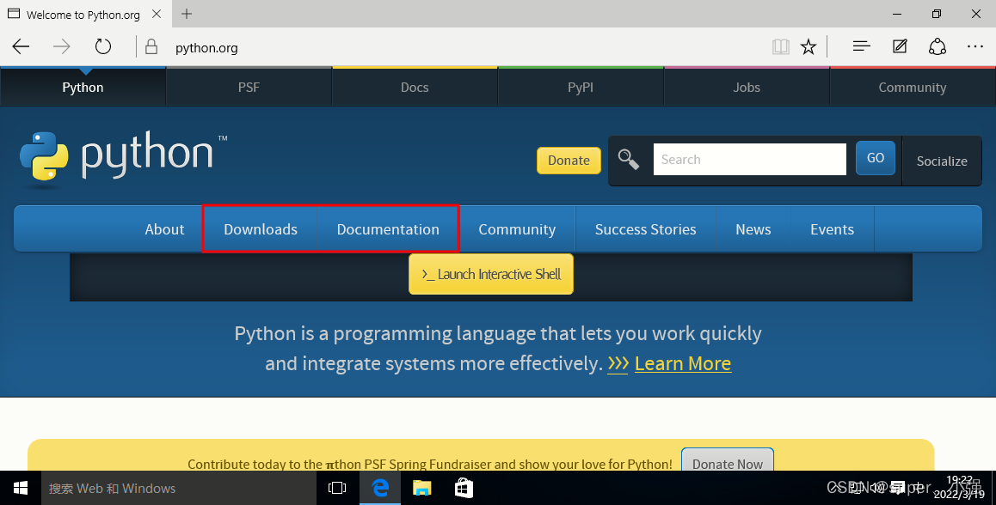Make a web note with pen icon
This screenshot has width=996, height=505.
pyautogui.click(x=900, y=46)
